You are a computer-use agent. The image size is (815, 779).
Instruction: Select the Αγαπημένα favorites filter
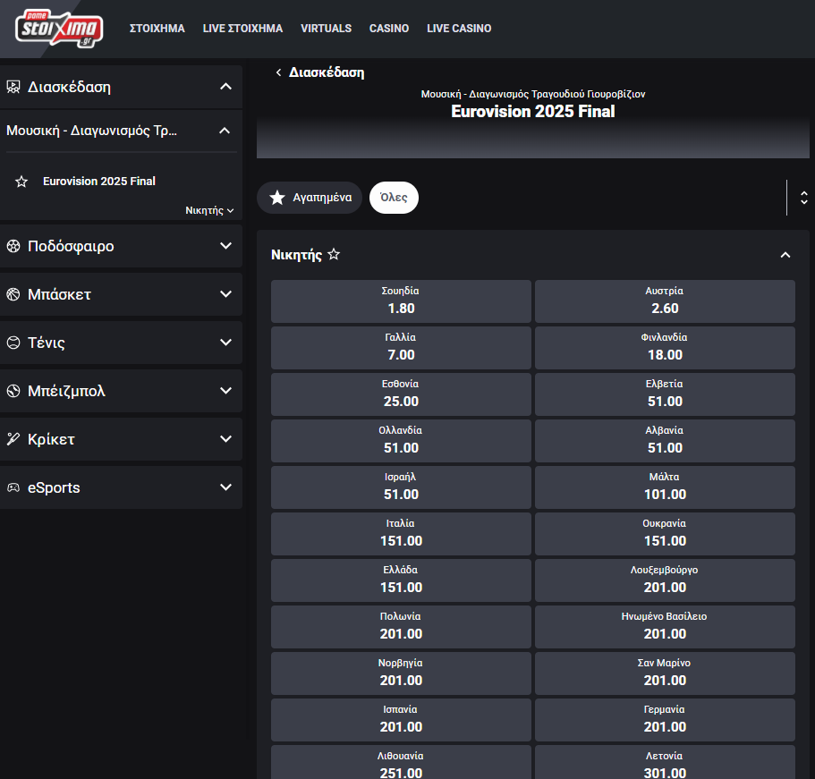point(310,198)
